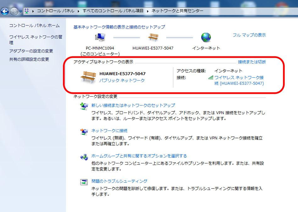Click the ネットワーク設定の変更 section header
The width and height of the screenshot is (298, 212).
[x=96, y=97]
